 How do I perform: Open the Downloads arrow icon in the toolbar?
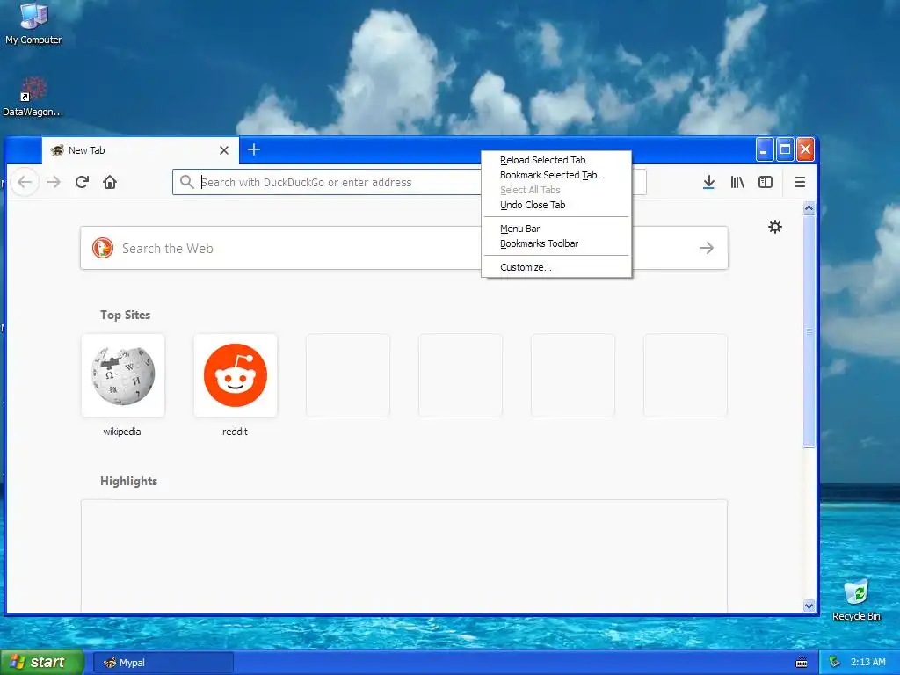[x=709, y=183]
